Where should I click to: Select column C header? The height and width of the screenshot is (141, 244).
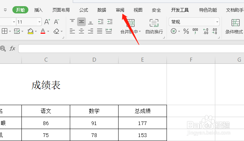tap(46, 60)
